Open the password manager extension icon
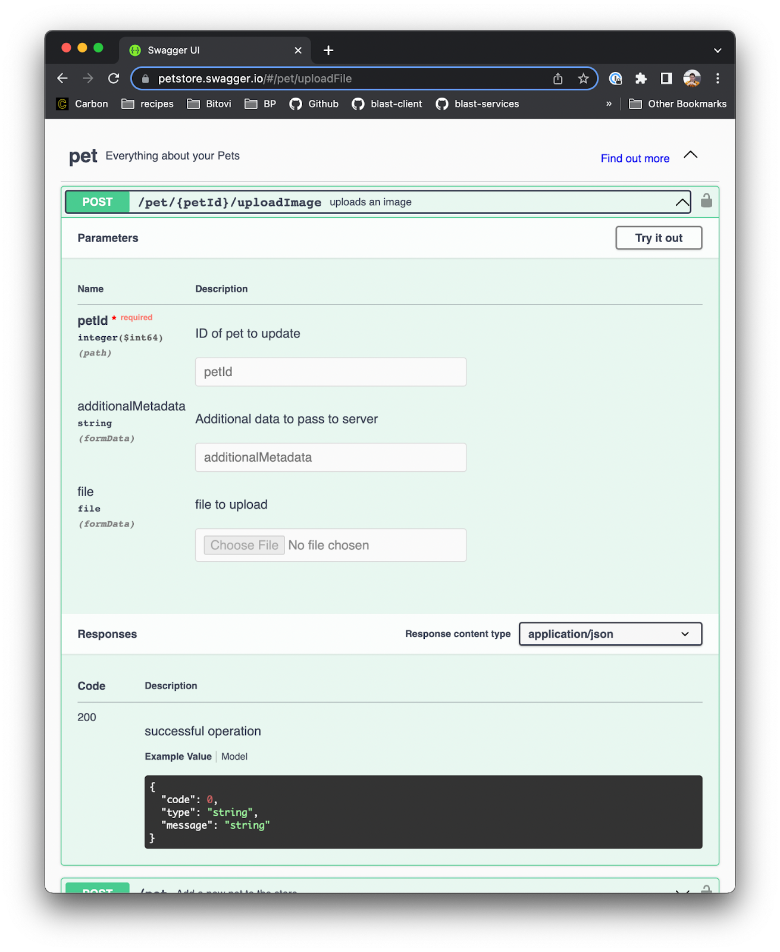Screen dimensions: 780x952 point(615,79)
